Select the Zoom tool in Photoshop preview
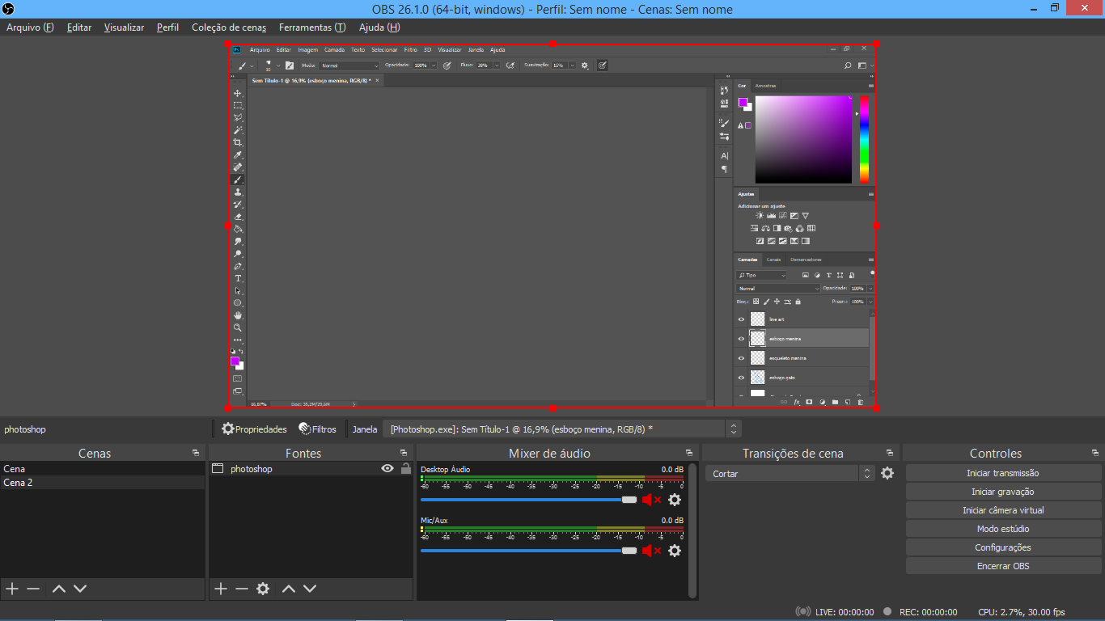 238,327
